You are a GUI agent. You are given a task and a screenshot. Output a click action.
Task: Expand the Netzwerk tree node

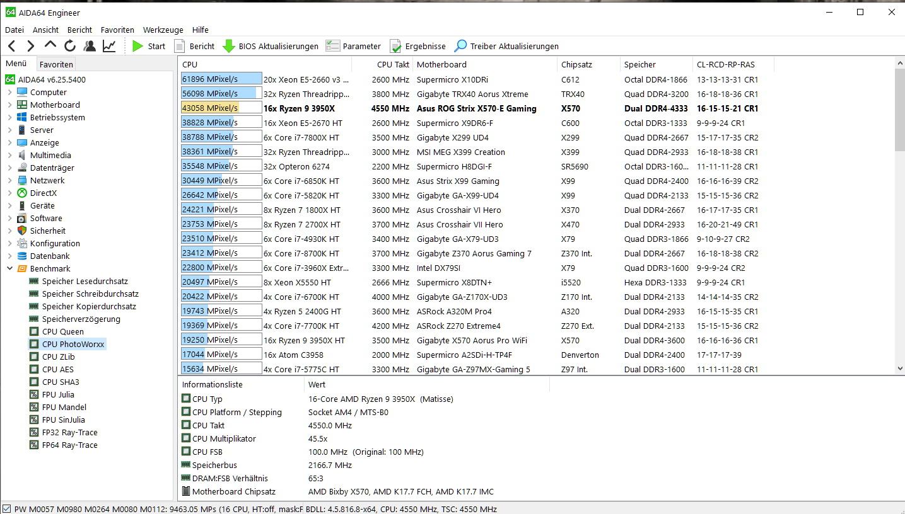9,180
